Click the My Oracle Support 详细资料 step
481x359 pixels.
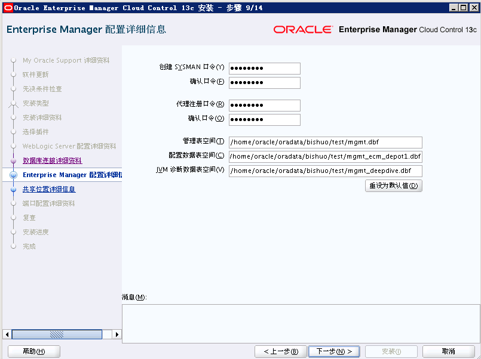click(66, 60)
